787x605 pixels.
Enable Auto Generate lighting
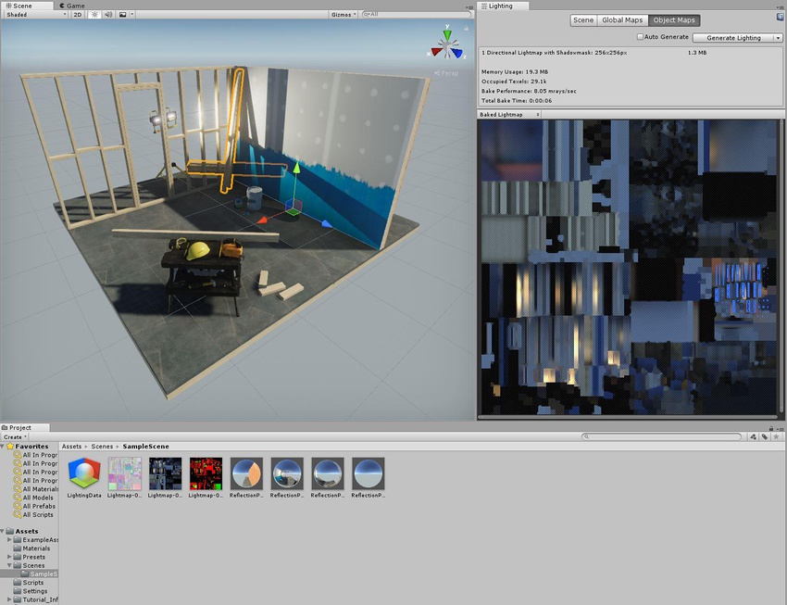(641, 37)
